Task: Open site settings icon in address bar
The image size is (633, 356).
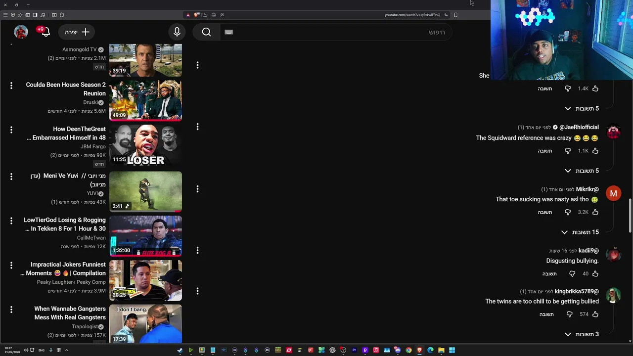Action: click(x=446, y=15)
